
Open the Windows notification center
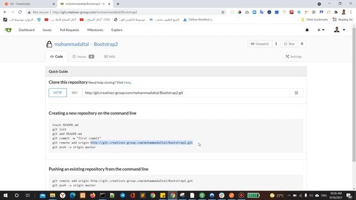349,195
